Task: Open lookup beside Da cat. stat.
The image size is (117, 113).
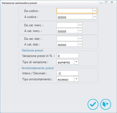Action: pos(80,38)
